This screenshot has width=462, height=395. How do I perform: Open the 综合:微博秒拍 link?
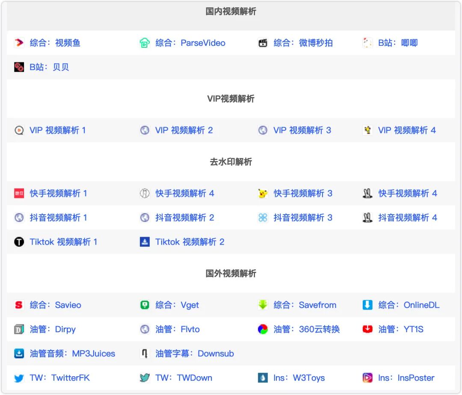(x=303, y=43)
